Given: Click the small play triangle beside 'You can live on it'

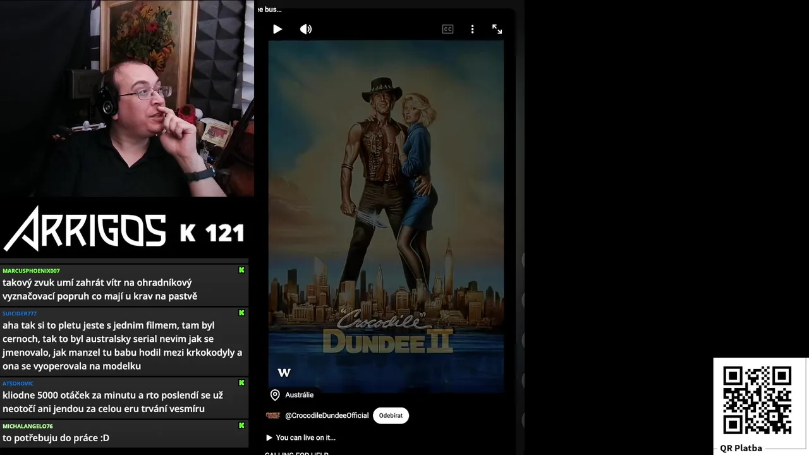Looking at the screenshot, I should pyautogui.click(x=269, y=437).
